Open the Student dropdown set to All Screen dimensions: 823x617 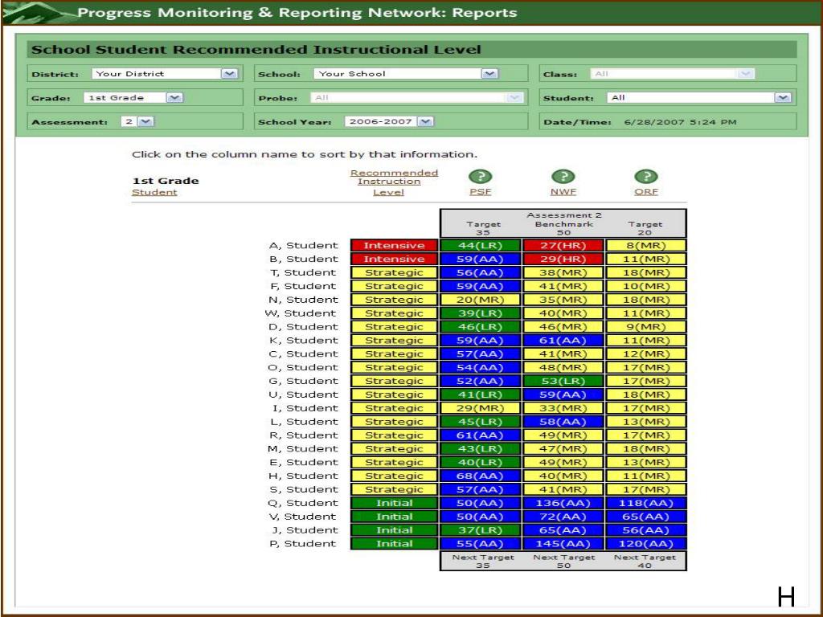pos(783,98)
